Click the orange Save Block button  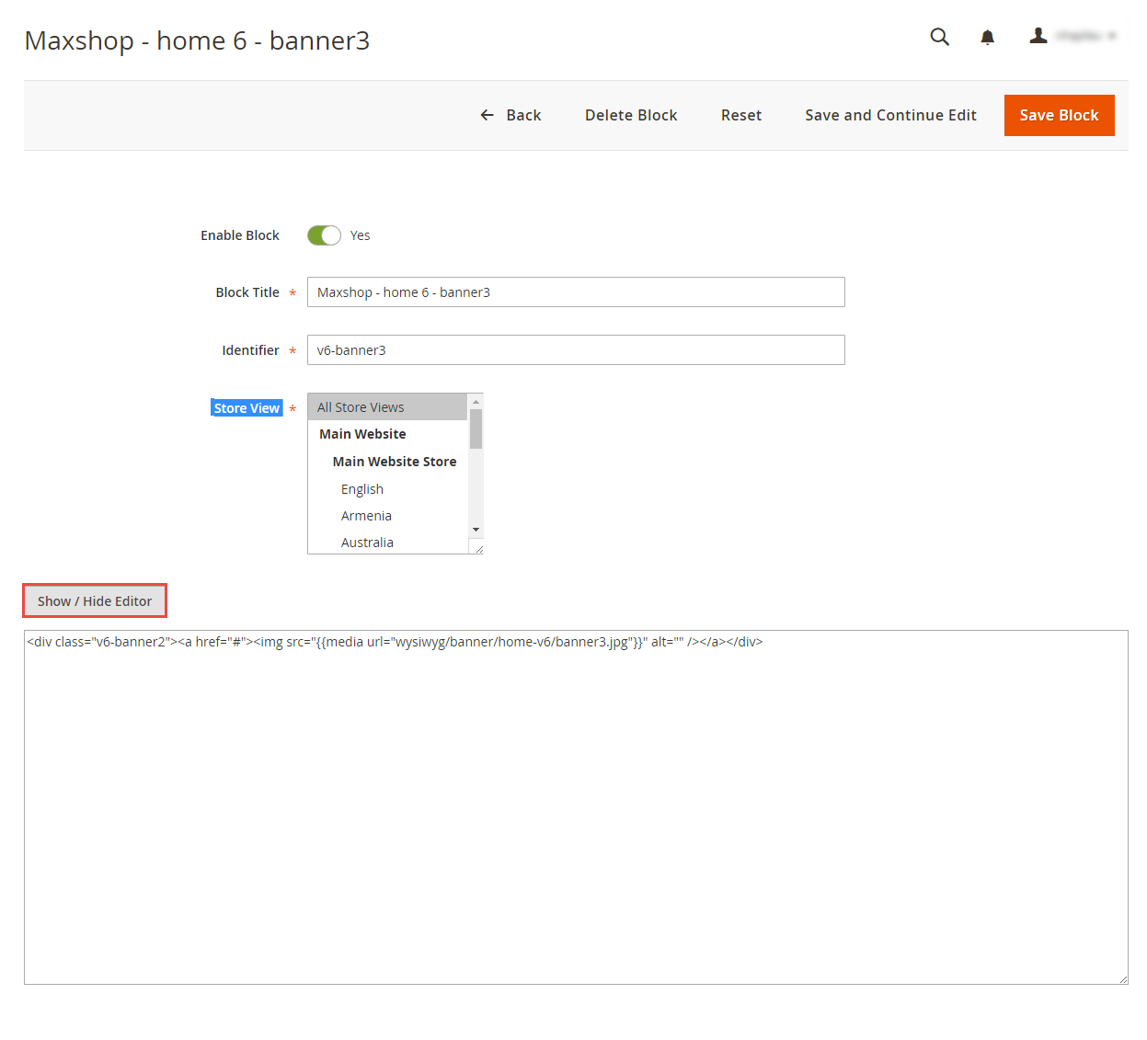pyautogui.click(x=1059, y=115)
